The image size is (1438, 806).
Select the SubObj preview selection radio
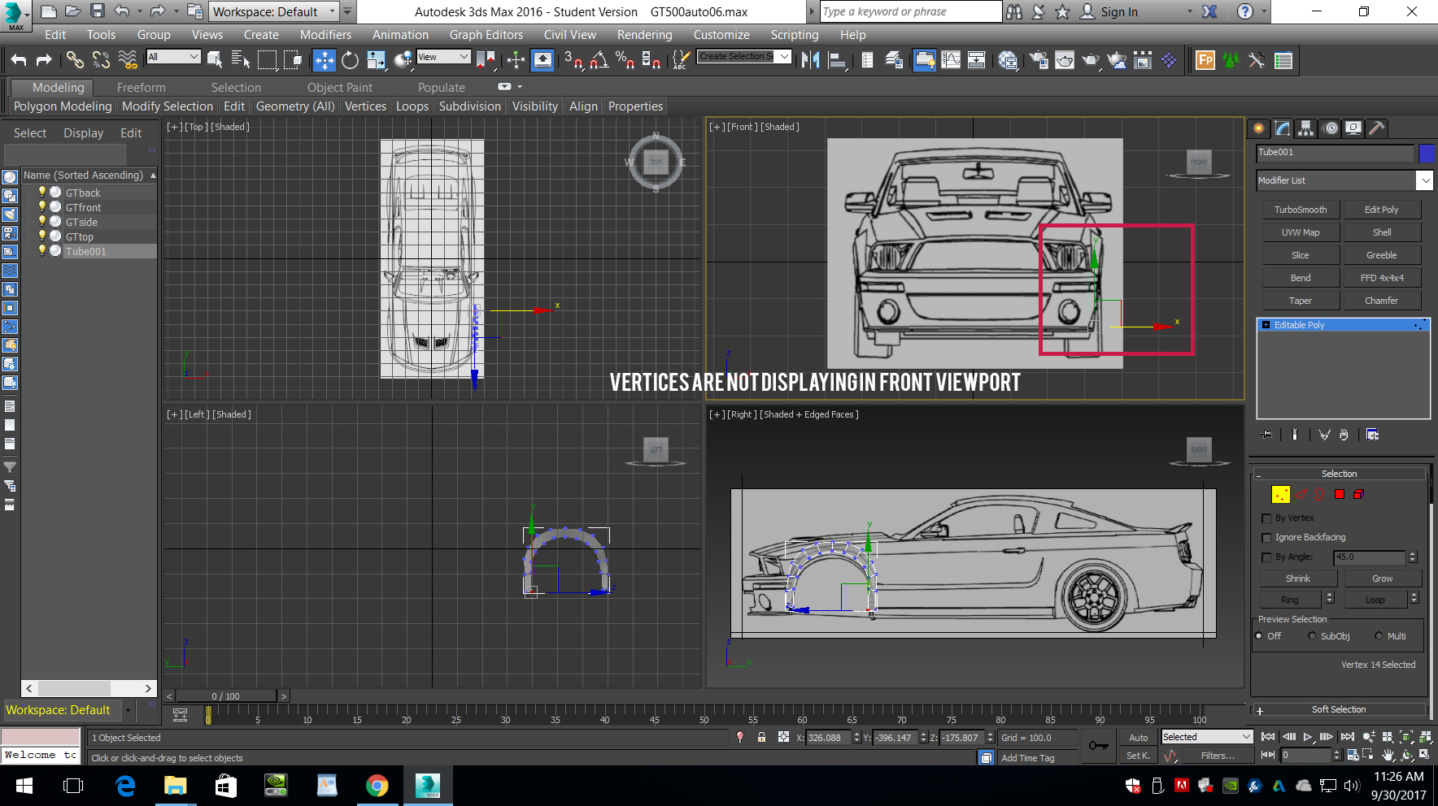coord(1312,636)
